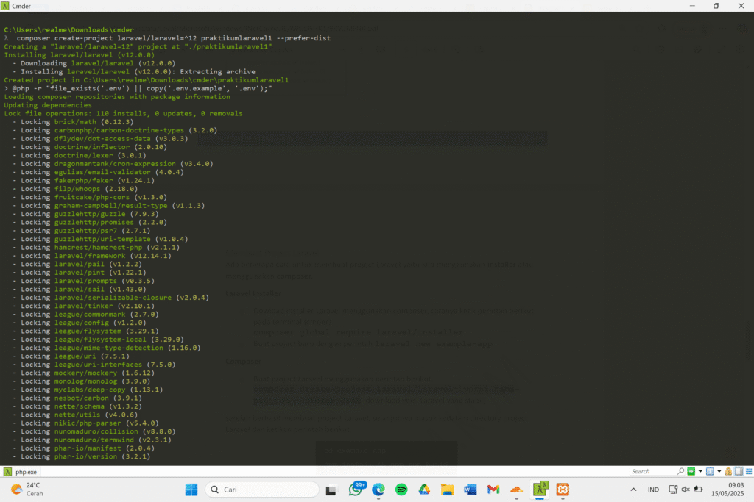This screenshot has height=502, width=754.
Task: Open Google Drive taskbar icon
Action: click(424, 490)
